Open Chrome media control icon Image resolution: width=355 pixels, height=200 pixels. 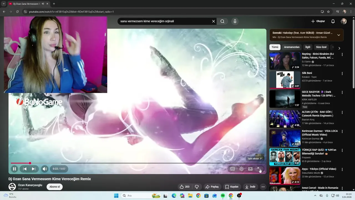click(338, 12)
